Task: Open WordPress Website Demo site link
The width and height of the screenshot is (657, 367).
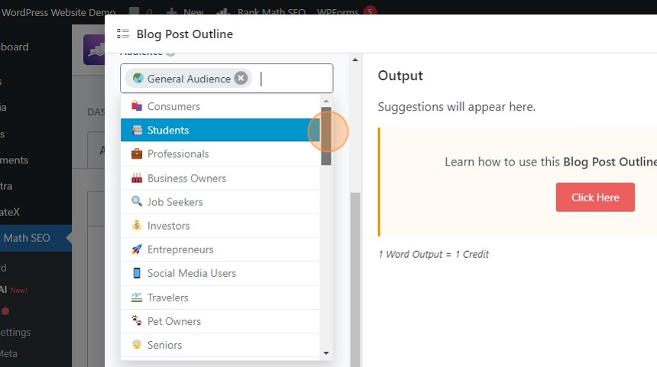Action: click(58, 12)
